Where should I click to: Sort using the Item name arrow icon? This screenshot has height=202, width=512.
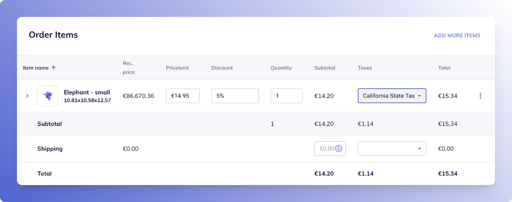pyautogui.click(x=53, y=68)
